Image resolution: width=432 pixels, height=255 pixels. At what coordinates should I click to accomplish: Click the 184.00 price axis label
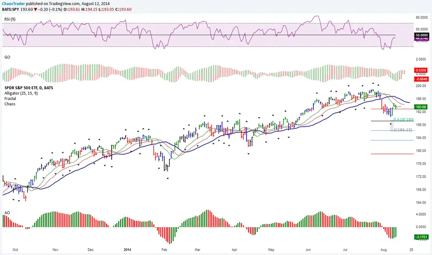(421, 138)
